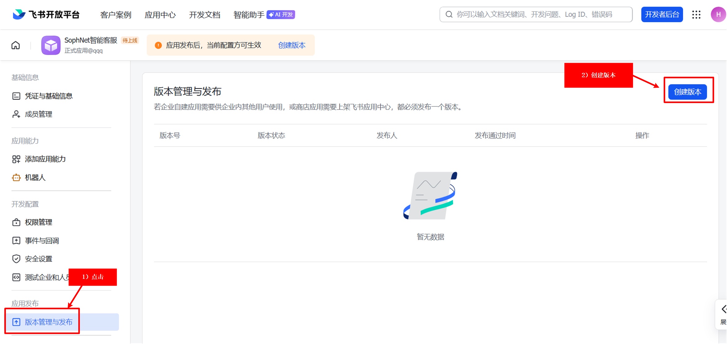Click the SophNet app cube icon
This screenshot has width=727, height=344.
pyautogui.click(x=51, y=45)
